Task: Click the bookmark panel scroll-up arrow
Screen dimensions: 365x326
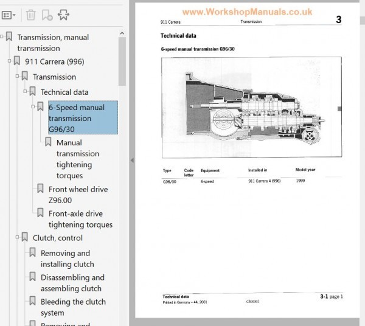Action: (122, 33)
